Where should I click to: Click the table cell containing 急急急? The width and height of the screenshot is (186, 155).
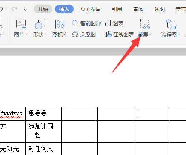[x=43, y=114]
